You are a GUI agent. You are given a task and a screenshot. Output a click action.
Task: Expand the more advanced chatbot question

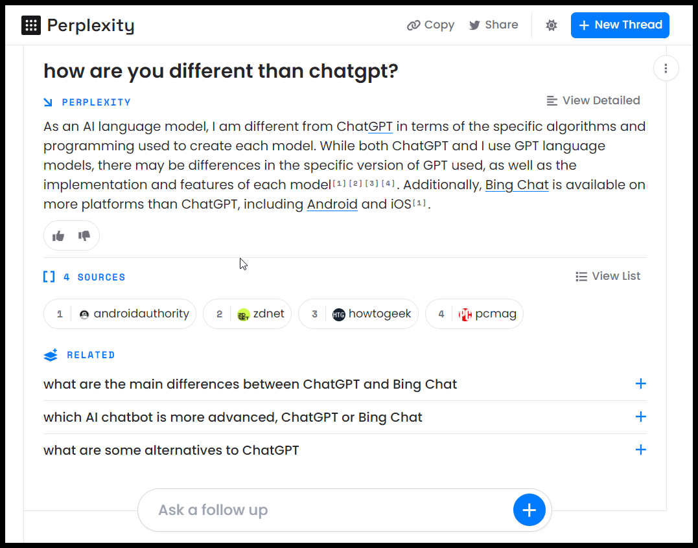[x=640, y=417]
